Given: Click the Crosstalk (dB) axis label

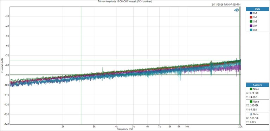Looking at the screenshot, I should (x=2, y=66).
